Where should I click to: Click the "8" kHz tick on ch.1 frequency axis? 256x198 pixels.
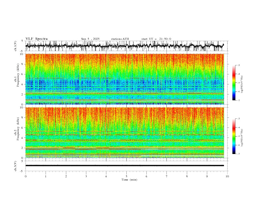tap(23, 64)
